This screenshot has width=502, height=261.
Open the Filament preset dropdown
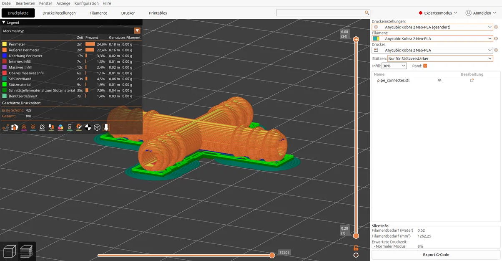point(432,38)
